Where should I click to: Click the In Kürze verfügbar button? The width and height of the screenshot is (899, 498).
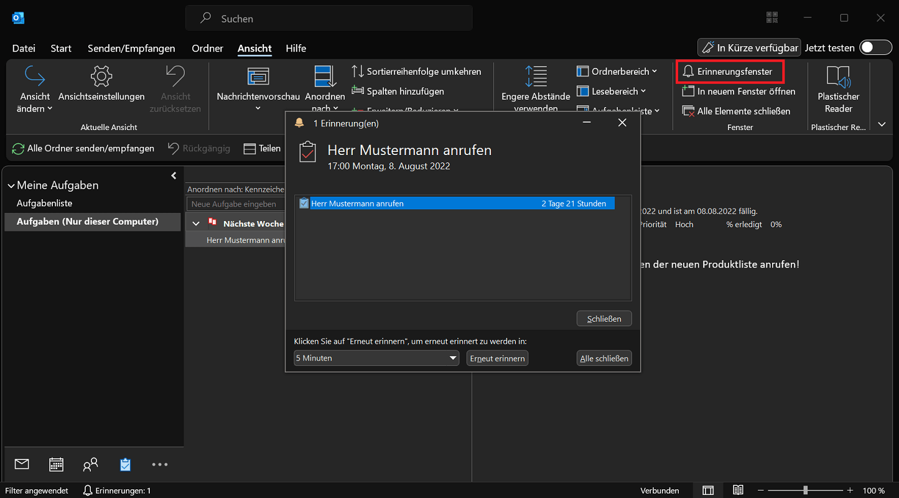749,48
